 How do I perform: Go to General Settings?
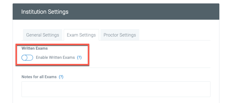click(x=42, y=35)
